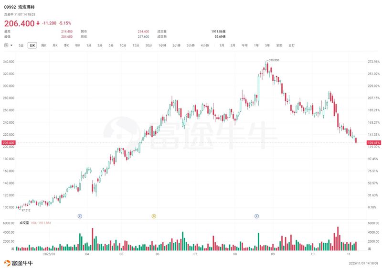Viewport: 382px width, 270px height.
Task: Select the 日K daily candlestick tab
Action: click(x=32, y=45)
